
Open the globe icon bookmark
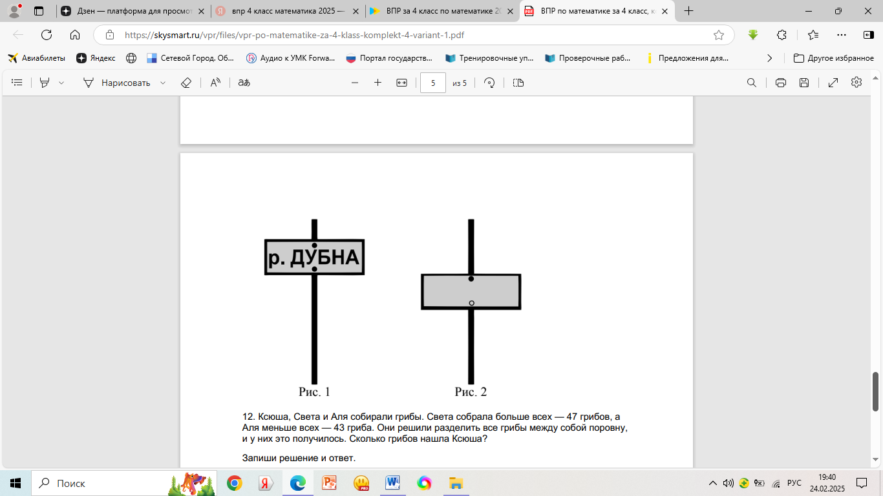(131, 58)
